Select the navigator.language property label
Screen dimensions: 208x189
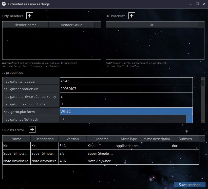[31, 81]
